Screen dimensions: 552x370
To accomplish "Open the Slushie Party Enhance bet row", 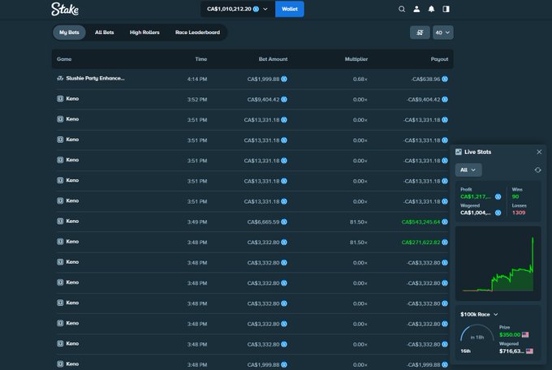I will click(252, 79).
